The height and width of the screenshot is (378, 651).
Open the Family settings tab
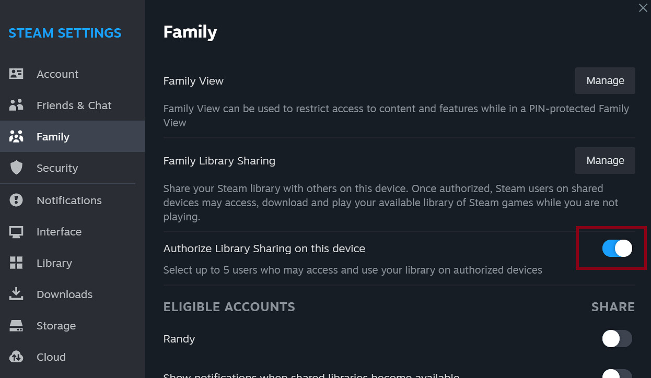point(53,137)
